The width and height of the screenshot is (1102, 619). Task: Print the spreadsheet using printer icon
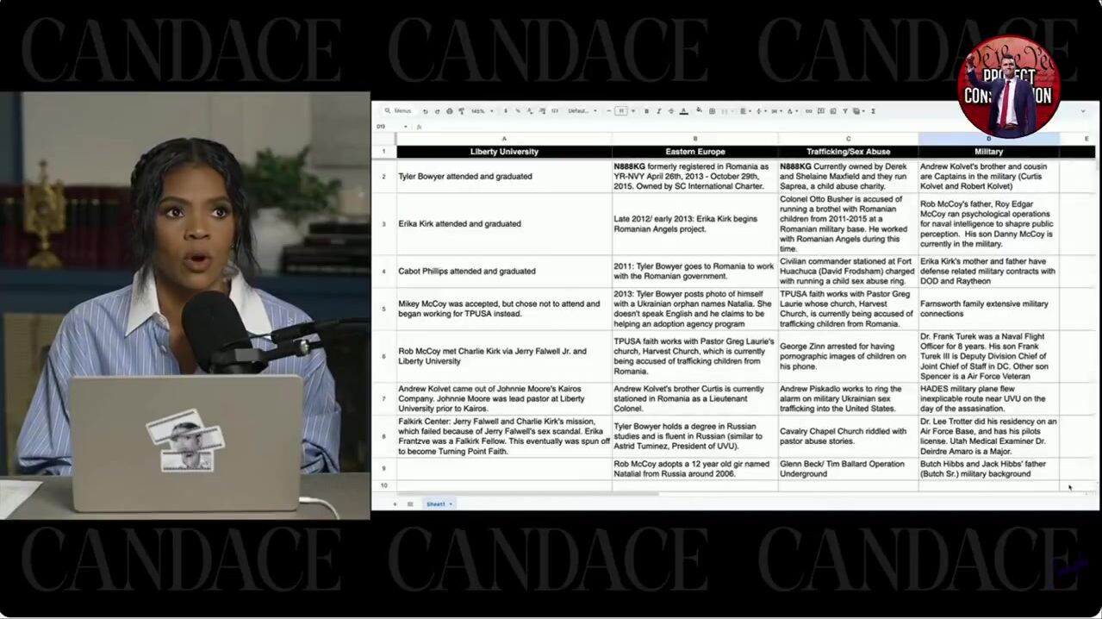[449, 111]
